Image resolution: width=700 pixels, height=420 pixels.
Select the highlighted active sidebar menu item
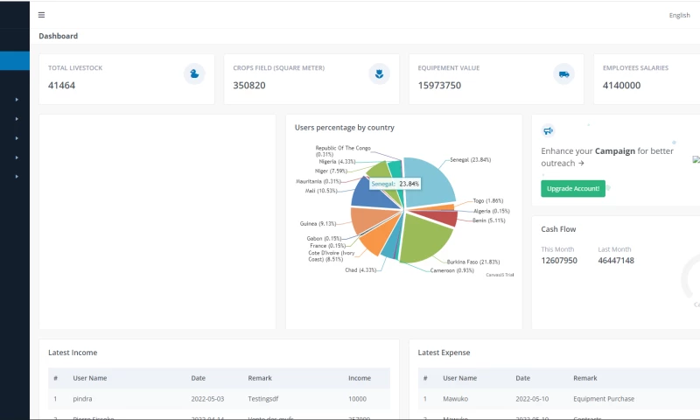tap(15, 60)
